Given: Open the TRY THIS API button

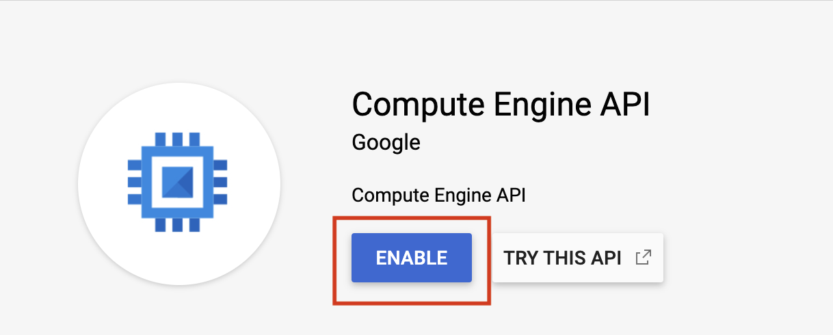Looking at the screenshot, I should point(578,258).
